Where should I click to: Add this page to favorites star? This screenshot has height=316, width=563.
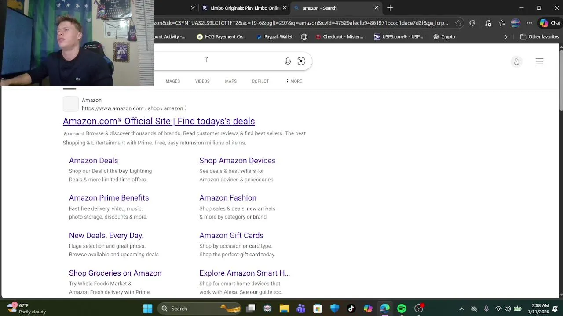[x=458, y=23]
